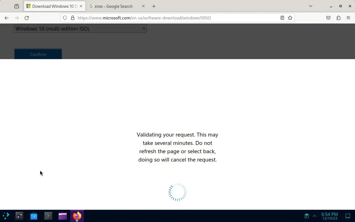The height and width of the screenshot is (222, 355).
Task: Click the Validating your request message text
Action: tap(177, 147)
